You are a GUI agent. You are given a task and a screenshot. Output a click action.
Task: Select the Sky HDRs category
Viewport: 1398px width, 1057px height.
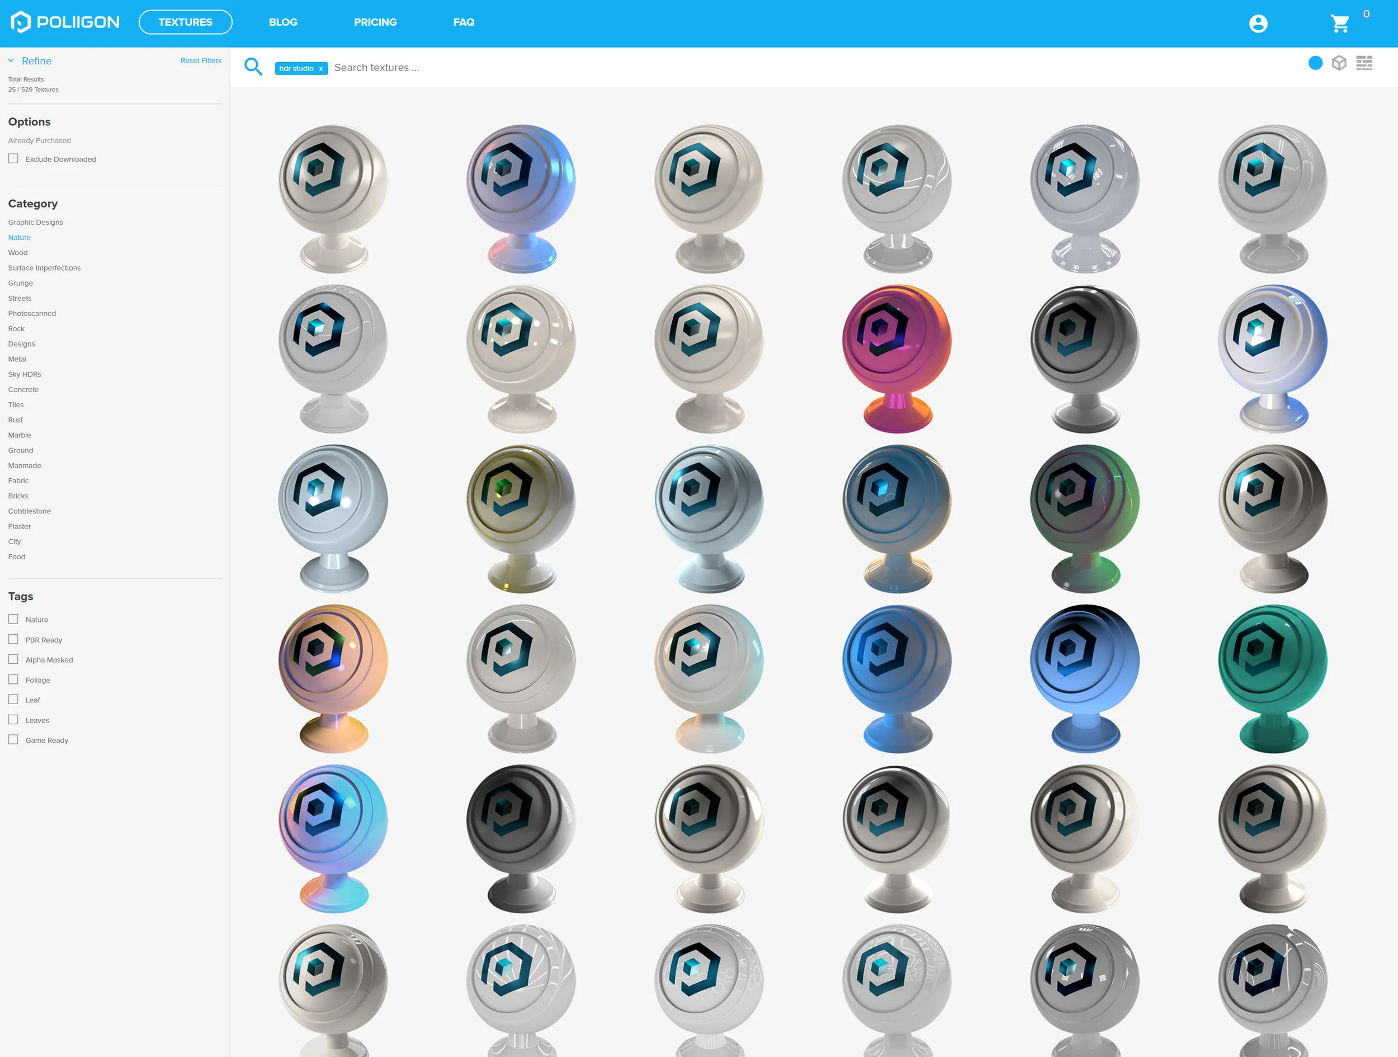[x=25, y=374]
